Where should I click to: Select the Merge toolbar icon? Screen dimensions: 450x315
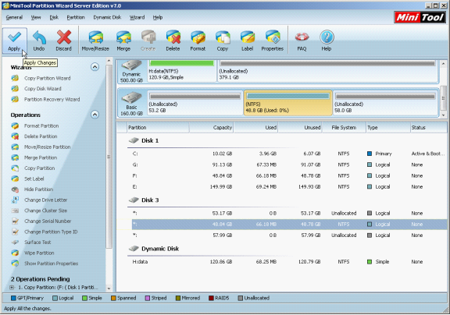tap(123, 37)
